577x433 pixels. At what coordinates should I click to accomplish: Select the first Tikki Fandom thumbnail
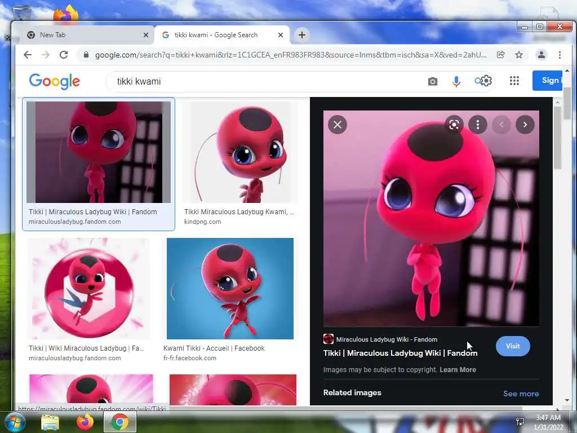99,152
